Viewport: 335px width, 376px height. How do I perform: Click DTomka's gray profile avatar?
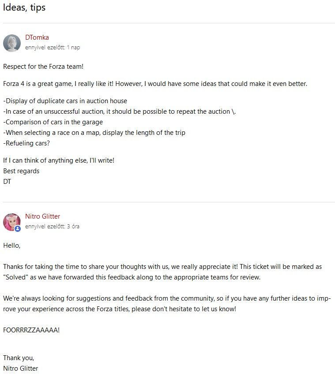(x=12, y=43)
